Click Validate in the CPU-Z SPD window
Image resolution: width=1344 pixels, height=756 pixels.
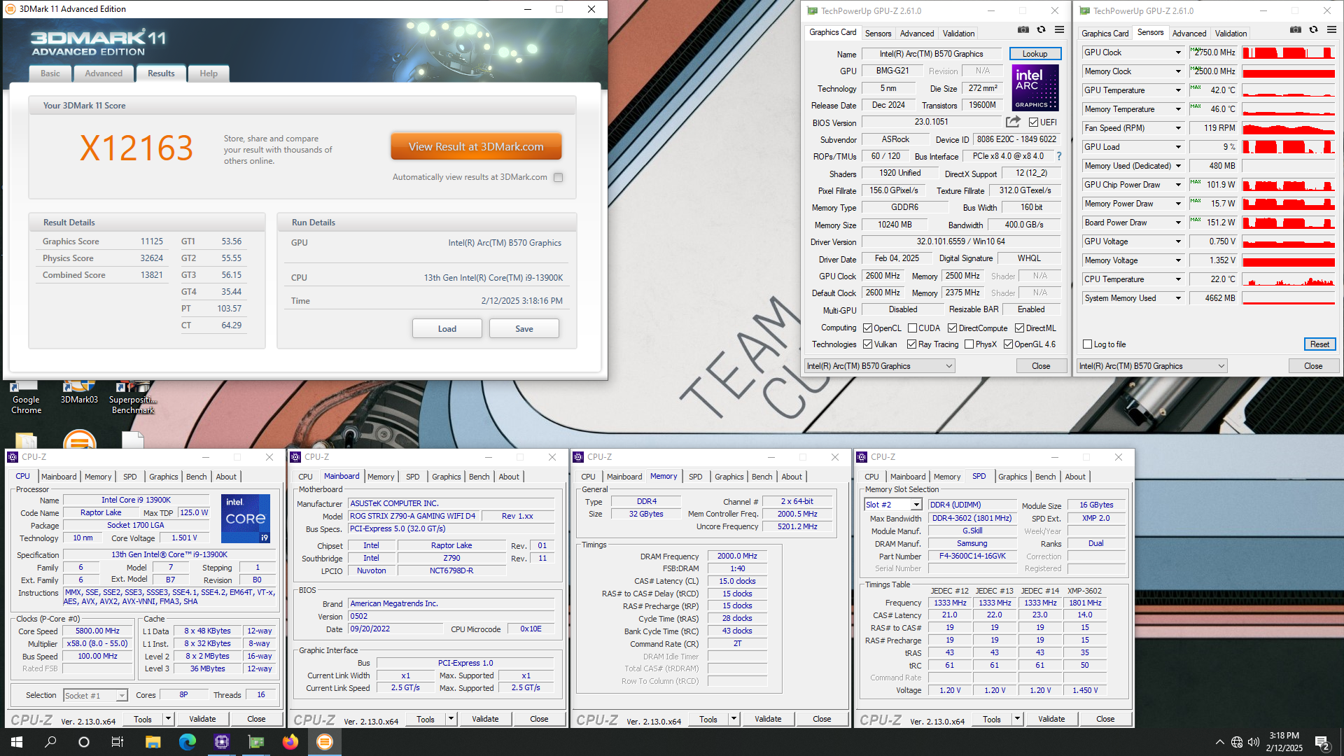(1051, 719)
